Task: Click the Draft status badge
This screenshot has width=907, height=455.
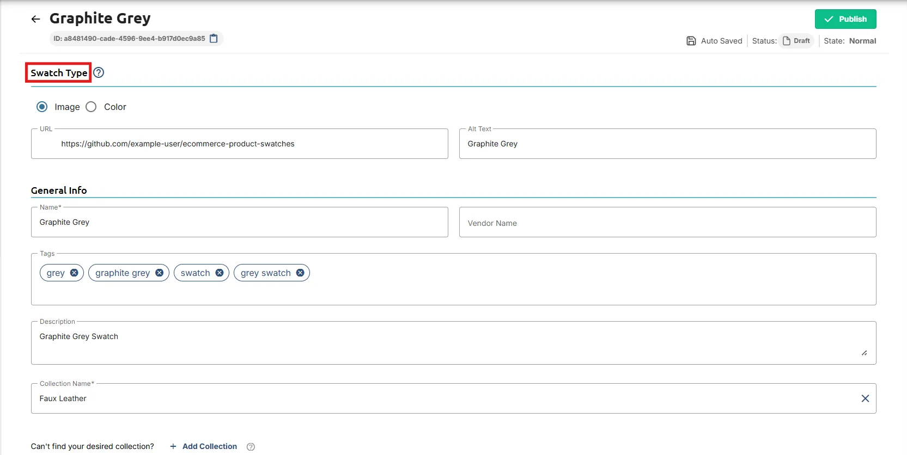Action: (796, 41)
